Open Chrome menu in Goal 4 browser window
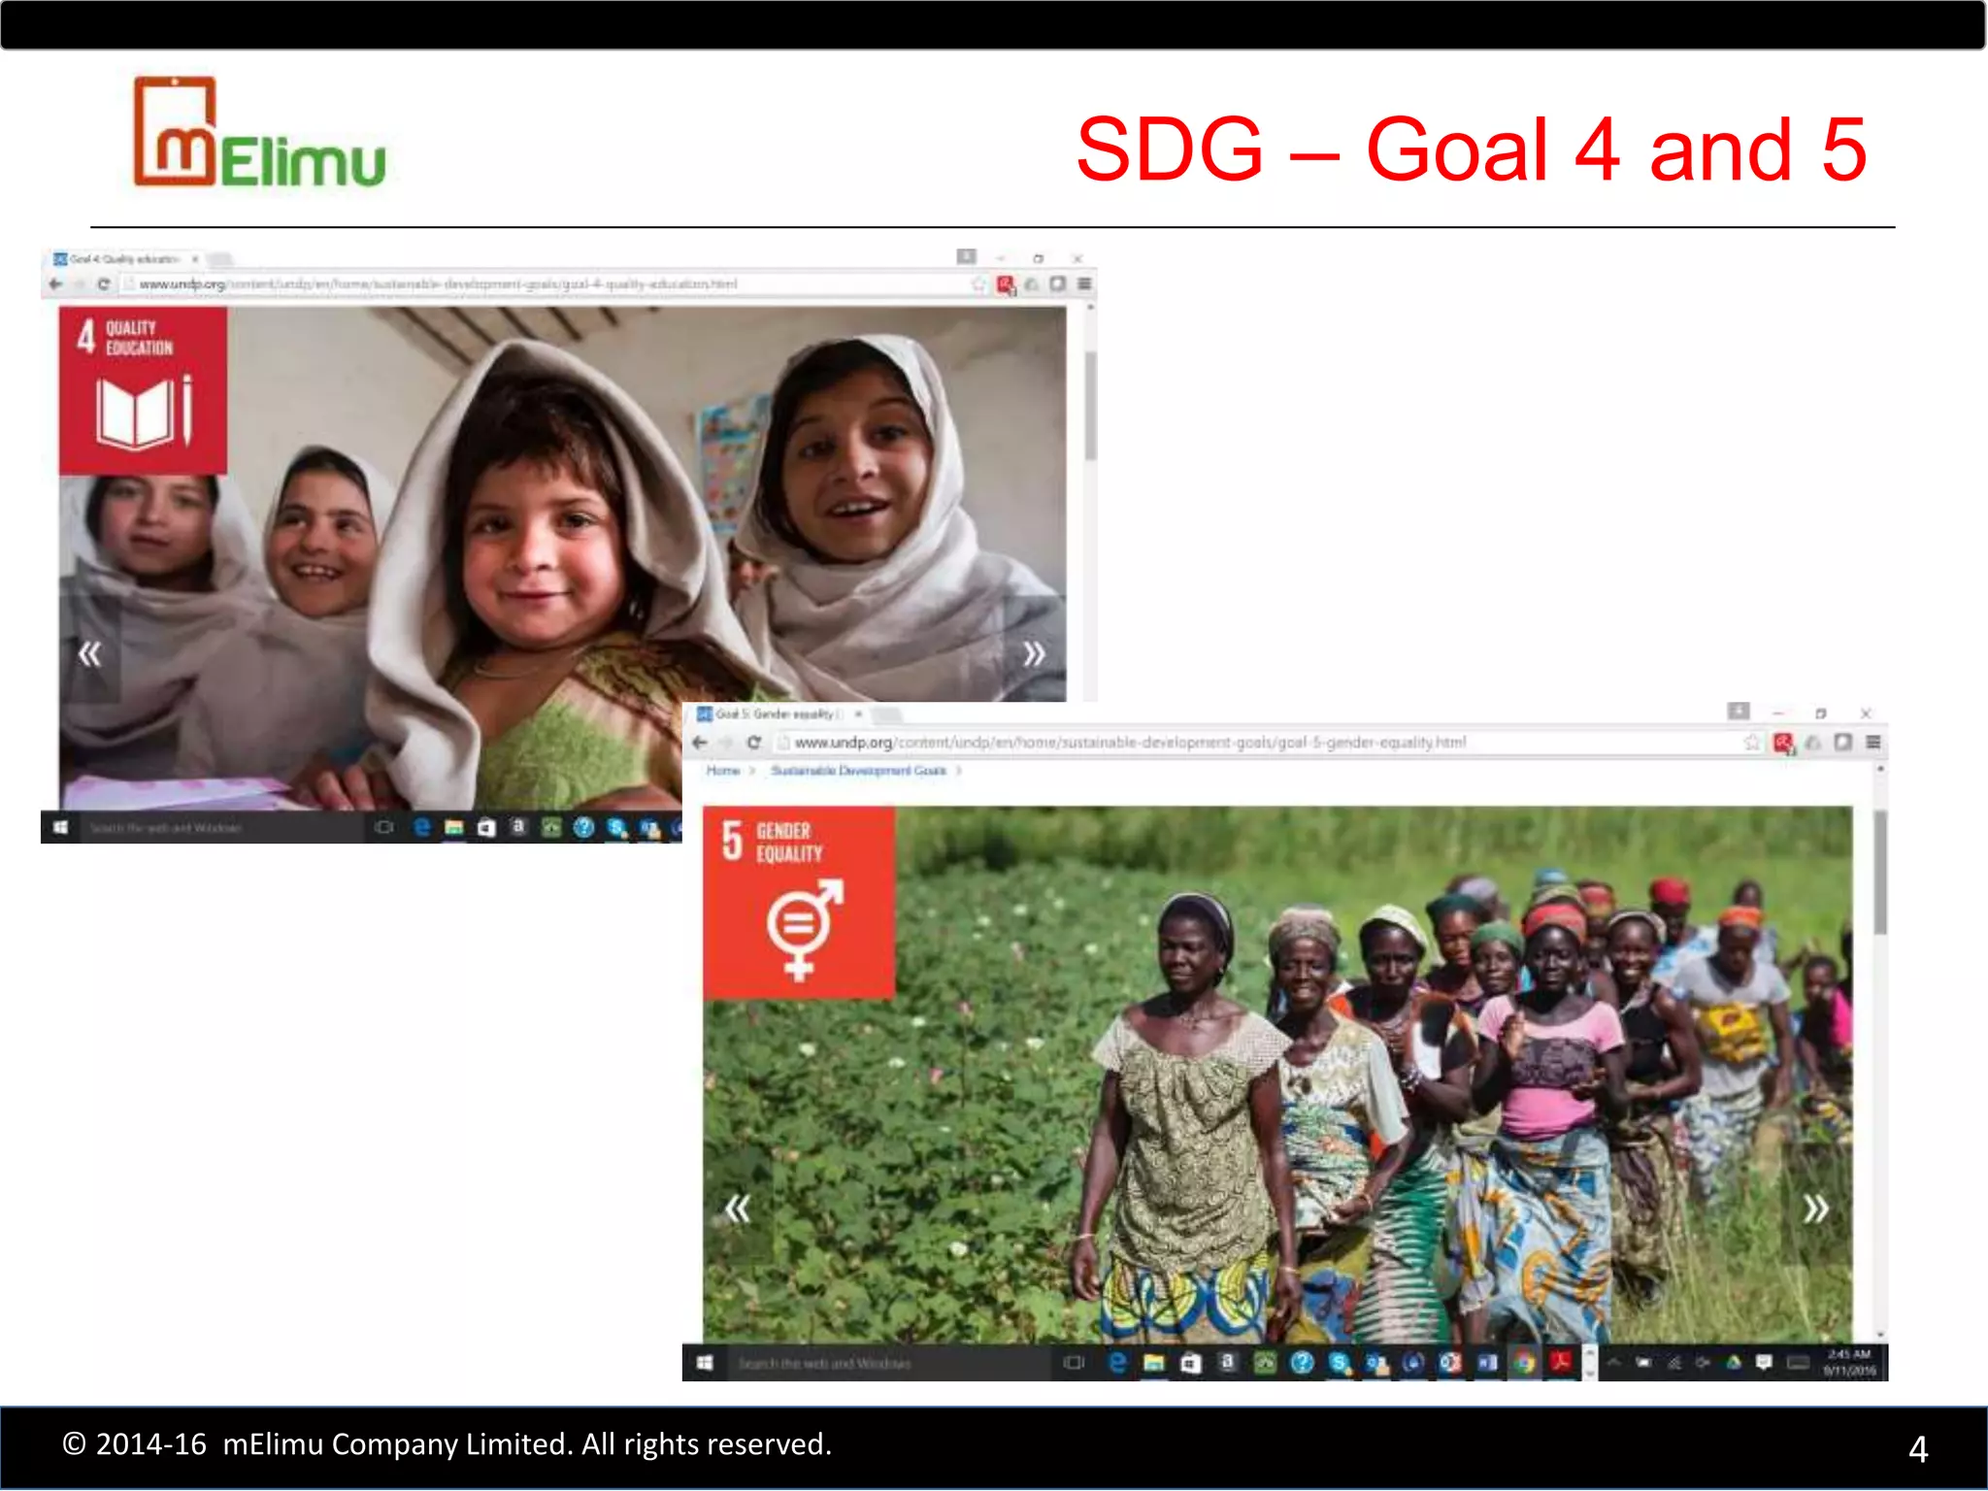The width and height of the screenshot is (1988, 1491). pyautogui.click(x=1084, y=284)
